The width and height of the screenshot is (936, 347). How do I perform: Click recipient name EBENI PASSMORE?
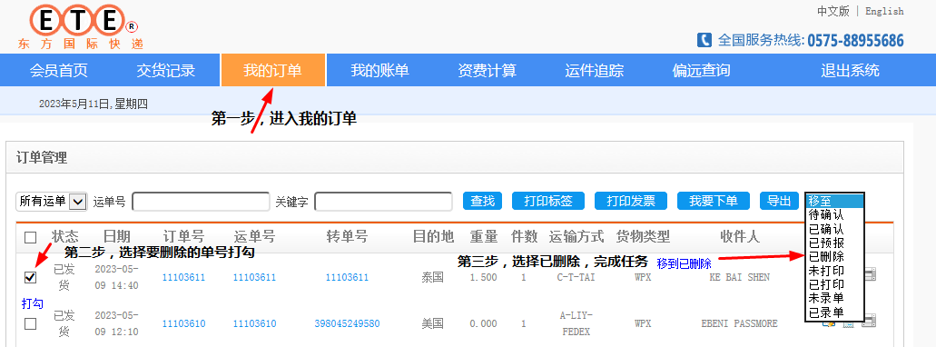click(x=740, y=323)
